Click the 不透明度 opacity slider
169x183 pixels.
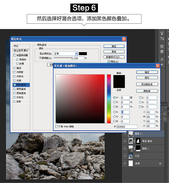(64, 58)
